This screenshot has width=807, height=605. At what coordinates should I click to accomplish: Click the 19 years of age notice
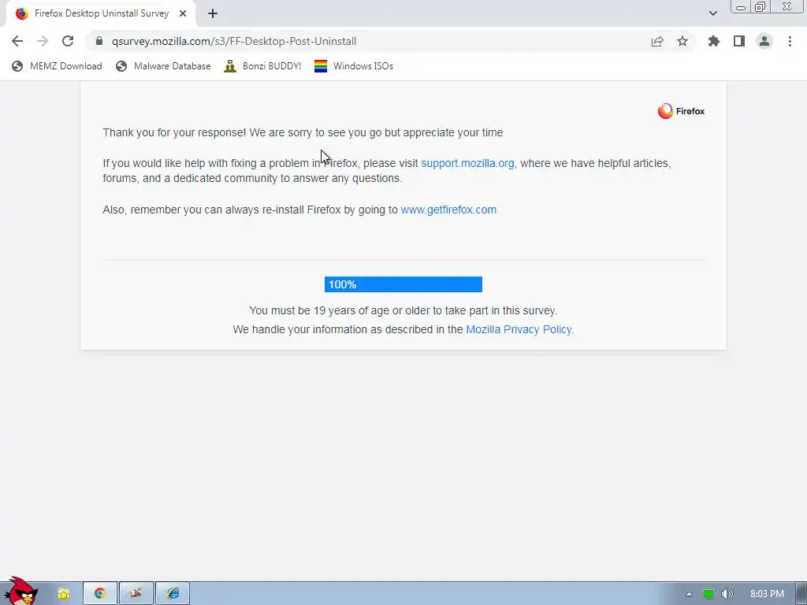tap(403, 310)
